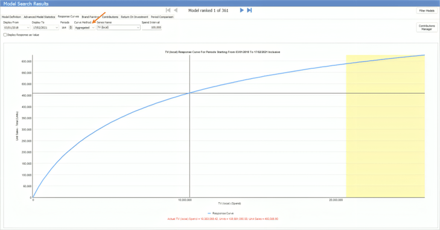
Task: Click the chart title text
Action: 223,52
